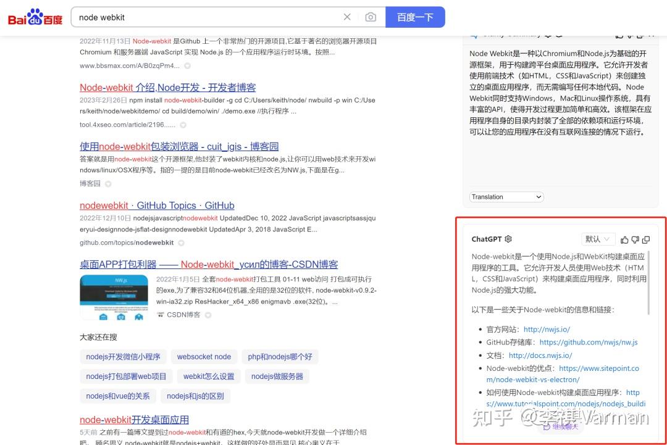Viewport: 667px width, 445px height.
Task: Give a thumbs up to the ChatGPT answer
Action: [624, 240]
